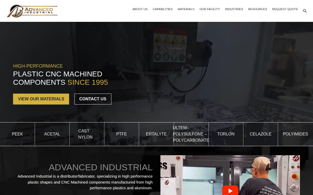This screenshot has width=313, height=195.
Task: Select the Torlon material tile
Action: click(x=226, y=134)
